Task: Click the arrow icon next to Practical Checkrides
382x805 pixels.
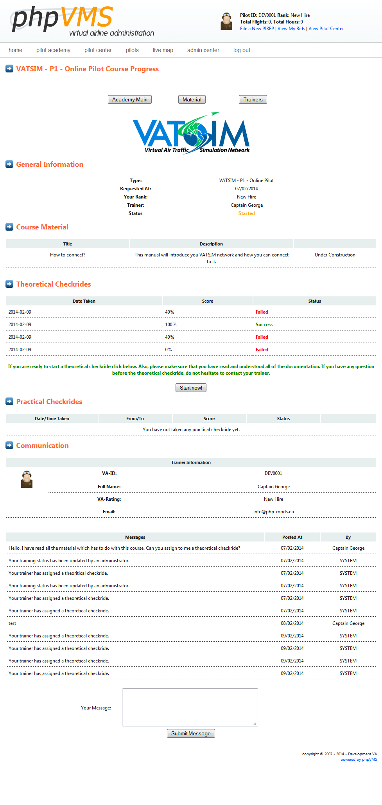Action: (x=9, y=402)
